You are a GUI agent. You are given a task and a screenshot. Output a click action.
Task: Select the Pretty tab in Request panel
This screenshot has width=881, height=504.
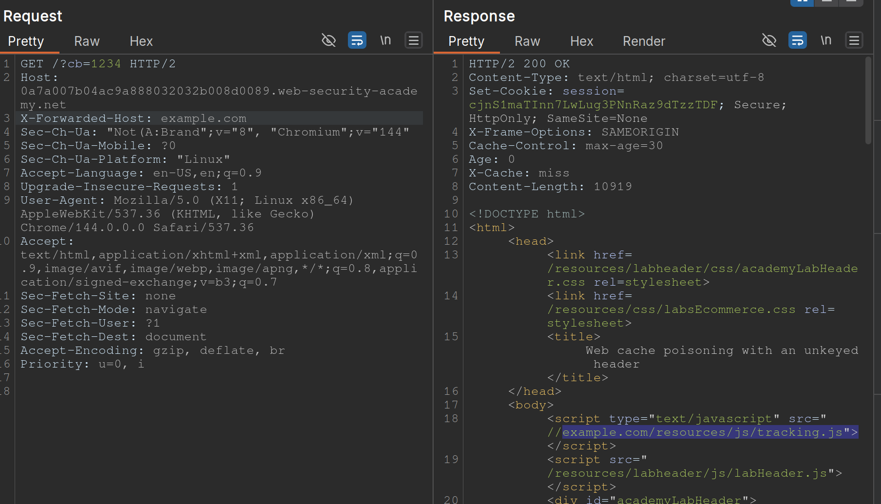pos(26,41)
